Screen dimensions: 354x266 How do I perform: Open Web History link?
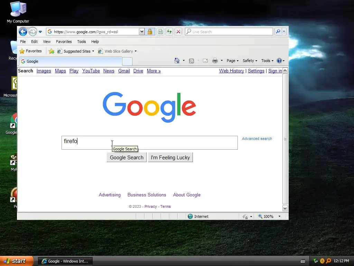(231, 71)
